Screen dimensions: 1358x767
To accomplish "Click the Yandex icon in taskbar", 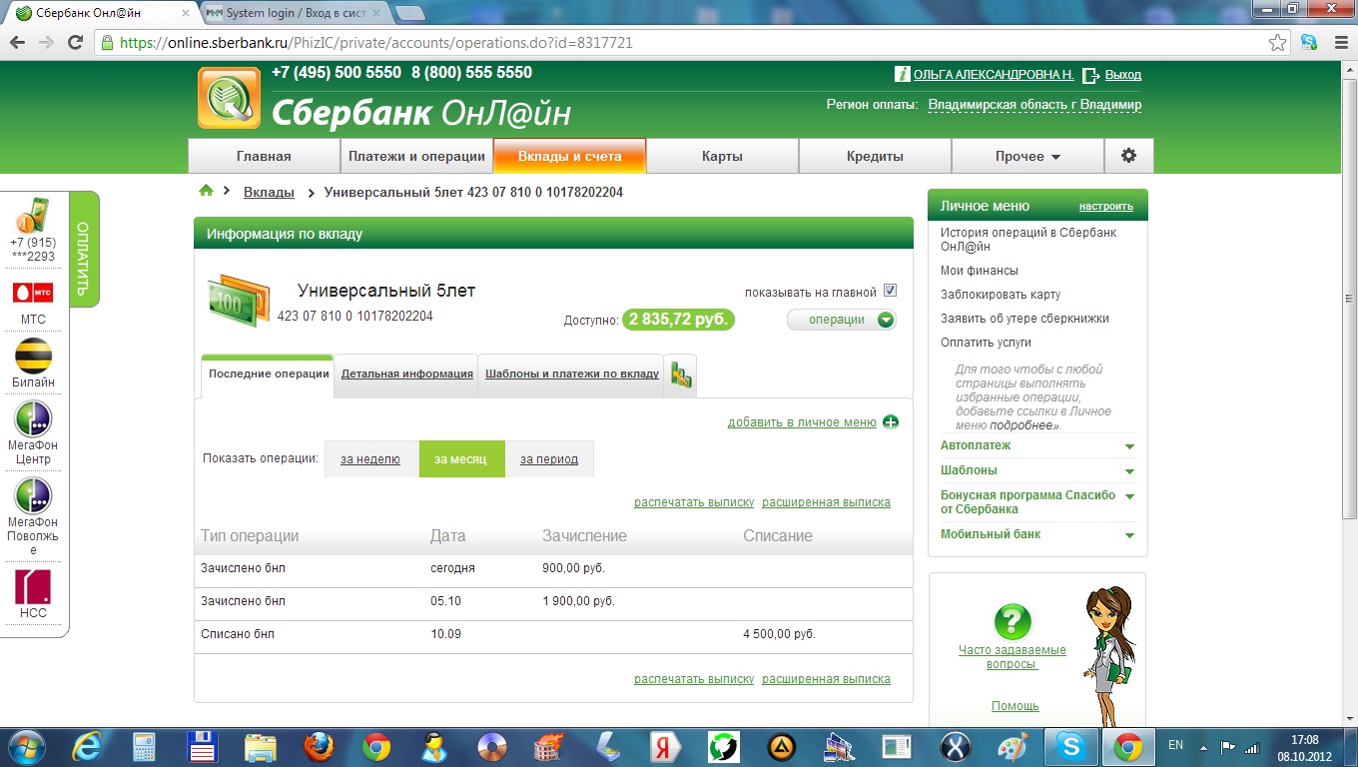I will (666, 746).
